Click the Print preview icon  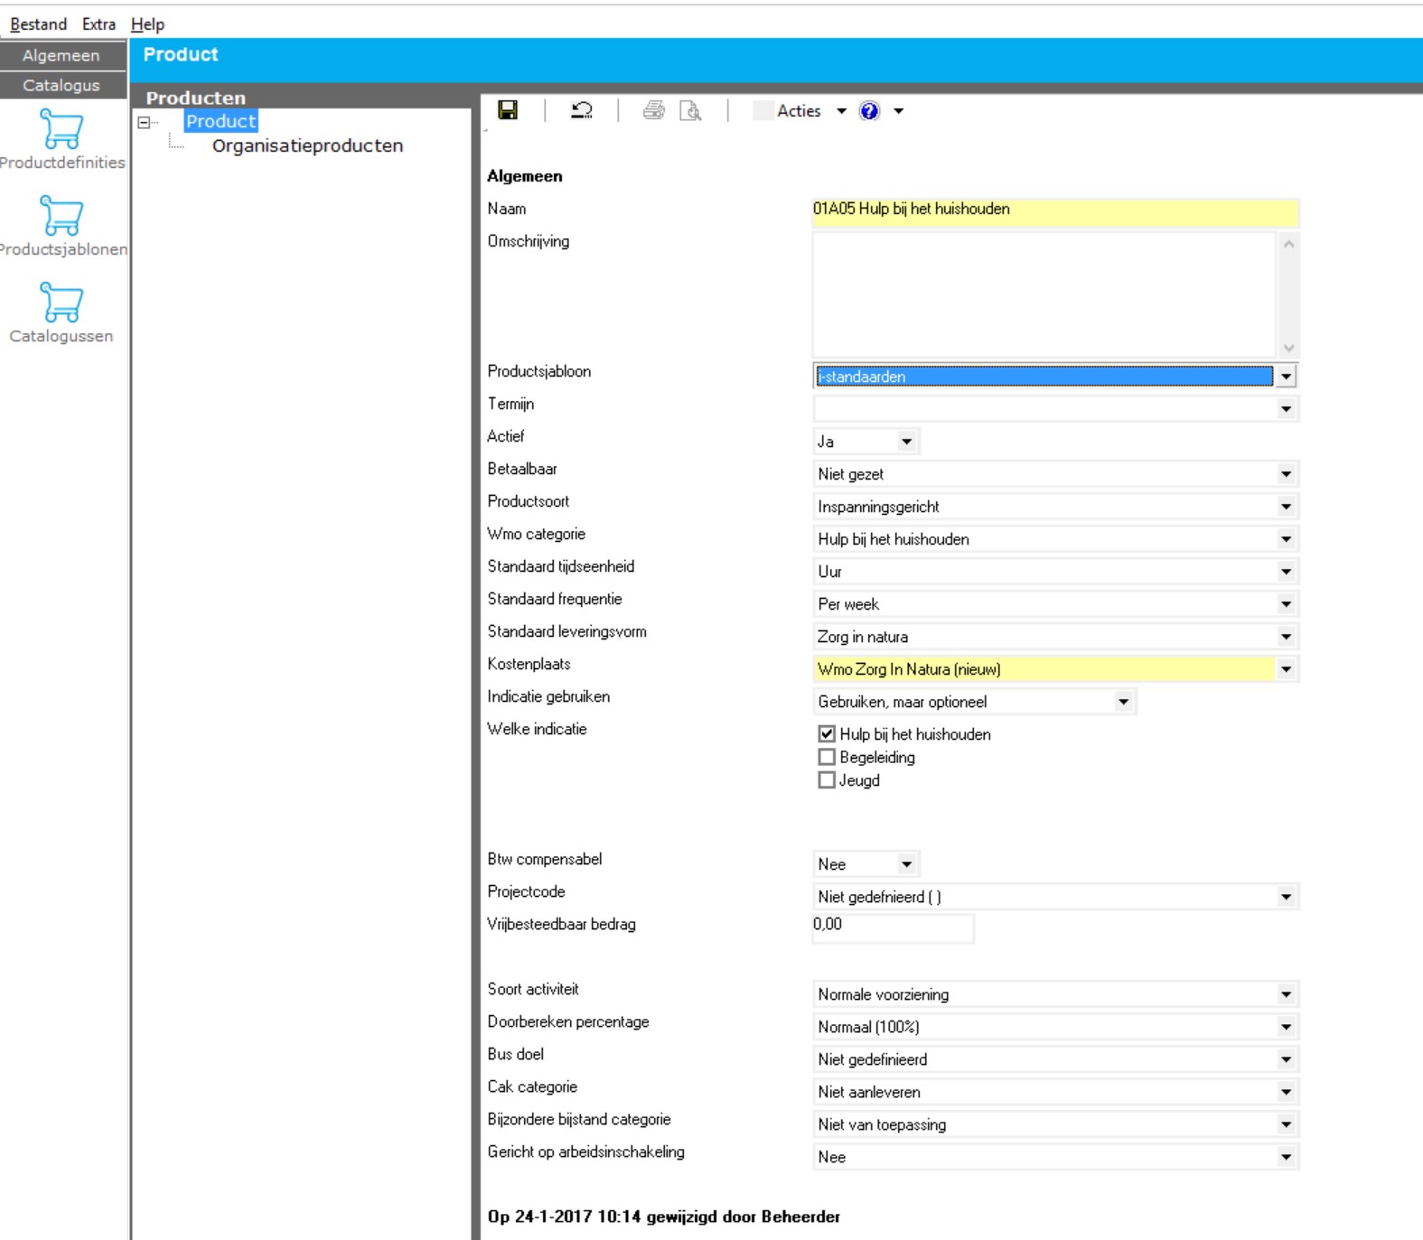tap(690, 110)
